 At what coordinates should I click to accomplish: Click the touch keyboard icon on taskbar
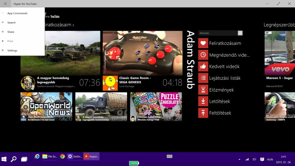tap(170, 156)
